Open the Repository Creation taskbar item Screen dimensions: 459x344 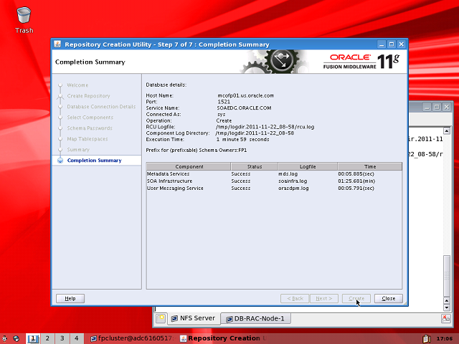222,338
